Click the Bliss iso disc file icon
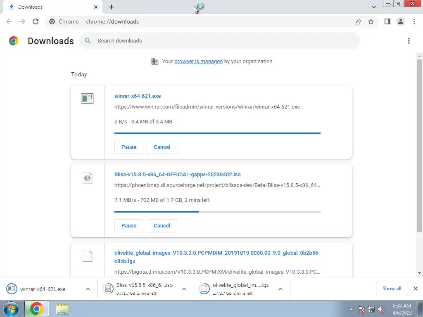This screenshot has width=423, height=317. (x=87, y=178)
